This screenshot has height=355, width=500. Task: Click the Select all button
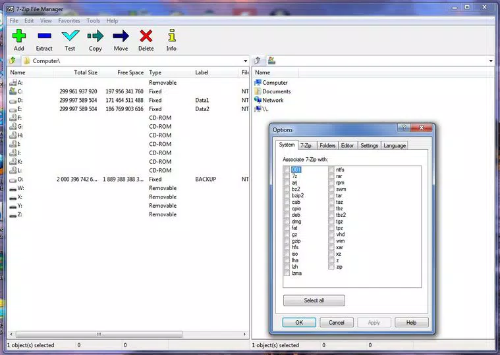click(314, 300)
